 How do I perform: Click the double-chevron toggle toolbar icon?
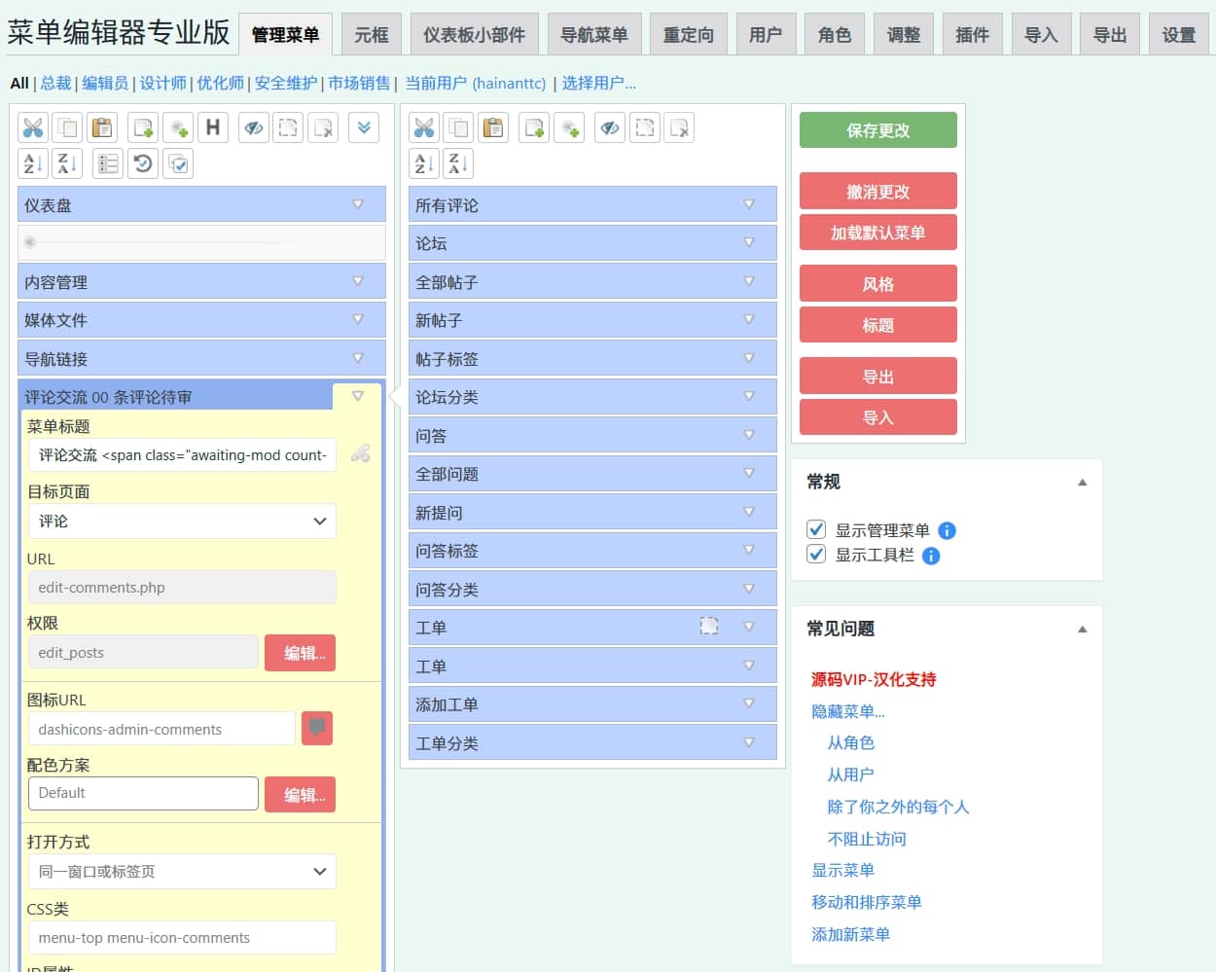[364, 127]
